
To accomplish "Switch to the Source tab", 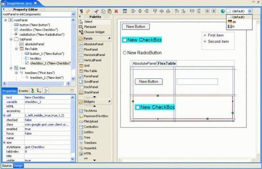I will tap(7, 166).
